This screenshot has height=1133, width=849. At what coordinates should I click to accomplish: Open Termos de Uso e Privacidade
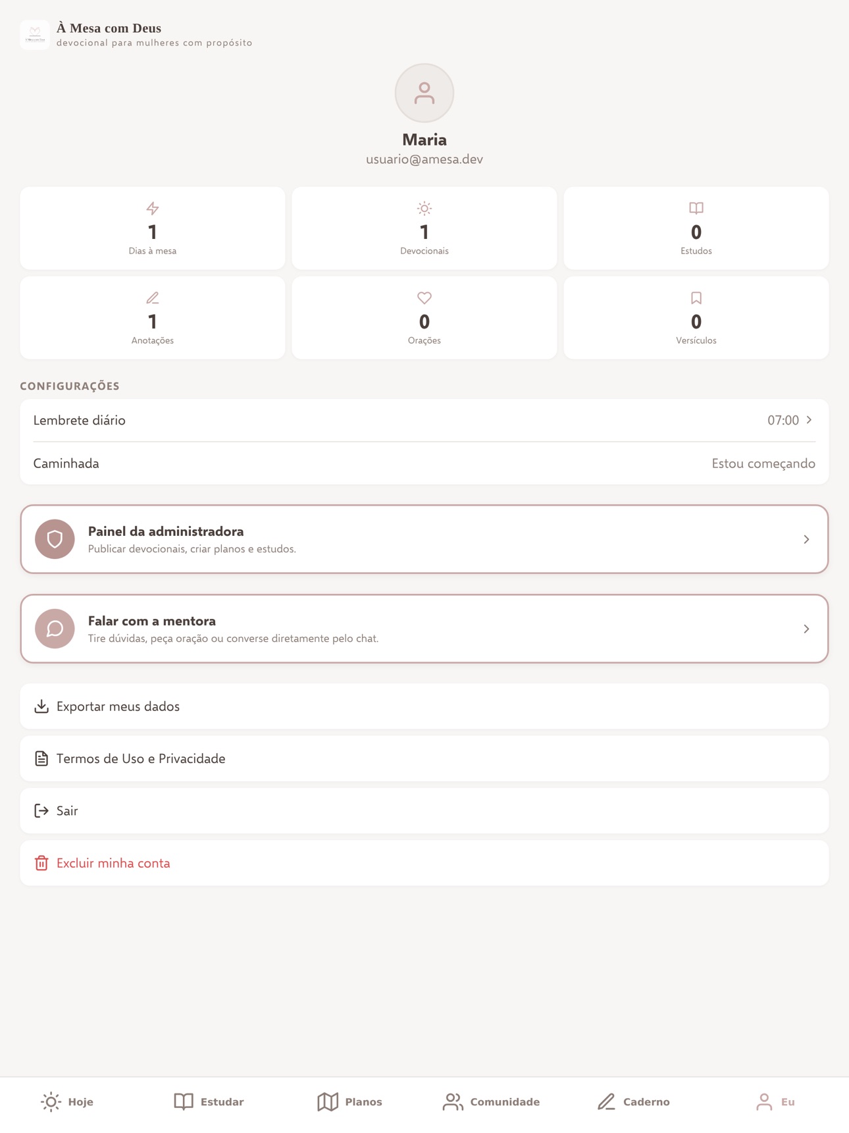coord(424,758)
